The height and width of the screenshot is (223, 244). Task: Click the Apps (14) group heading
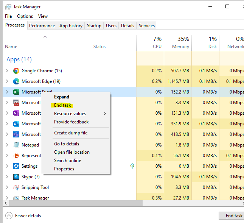pos(19,59)
